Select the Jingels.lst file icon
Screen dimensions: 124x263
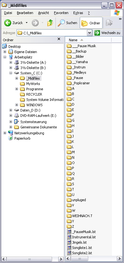click(x=69, y=242)
